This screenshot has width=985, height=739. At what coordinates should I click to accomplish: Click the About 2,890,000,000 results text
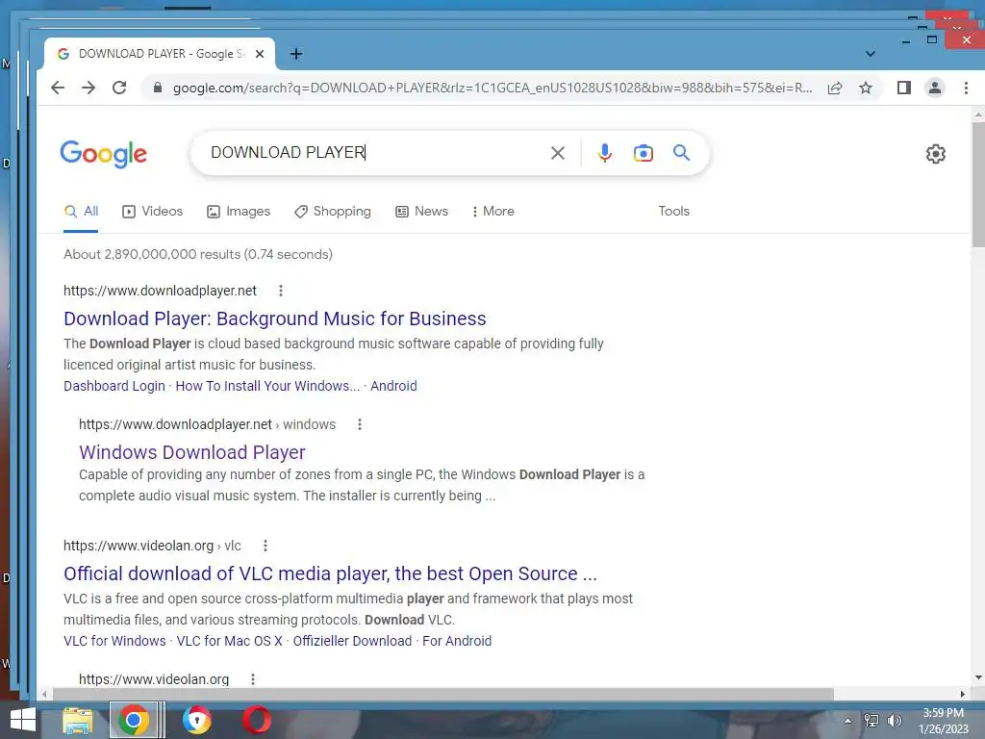coord(198,254)
